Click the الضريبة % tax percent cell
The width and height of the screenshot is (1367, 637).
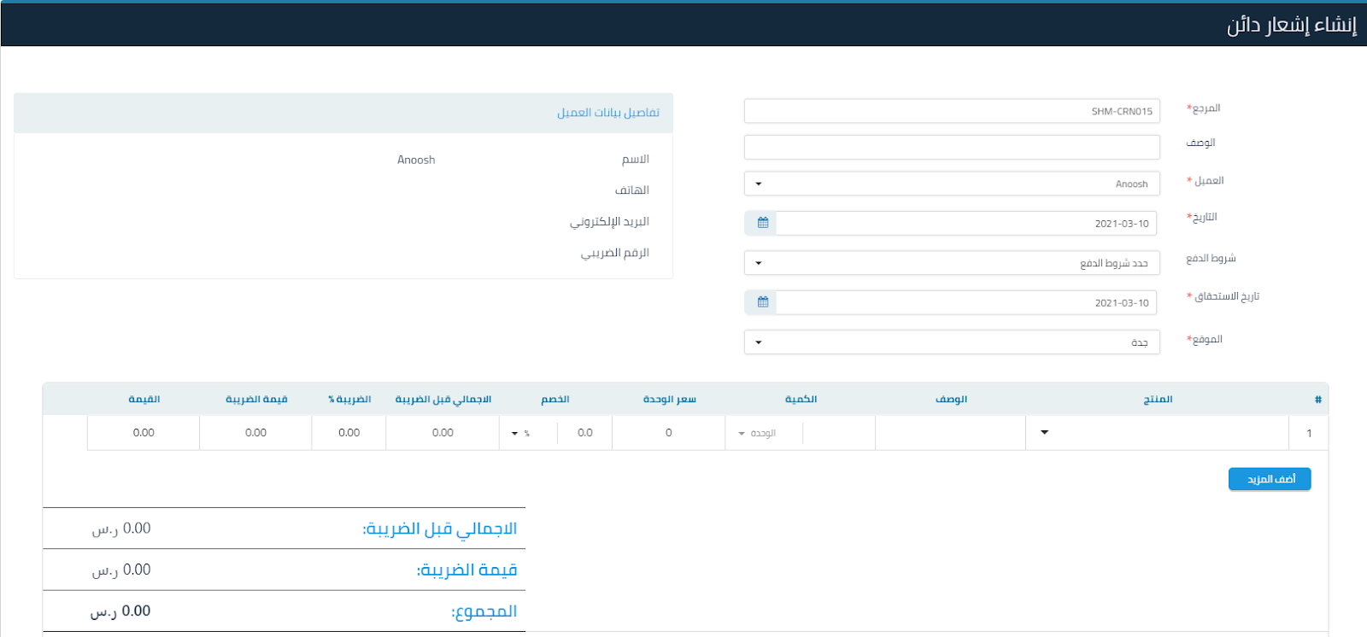click(349, 433)
